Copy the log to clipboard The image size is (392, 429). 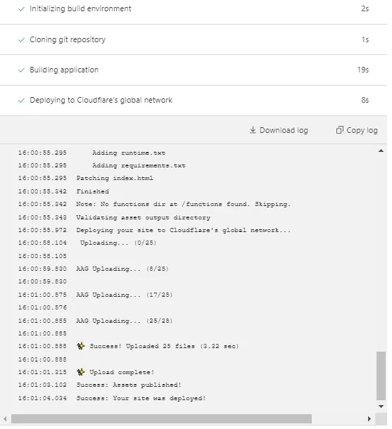357,130
